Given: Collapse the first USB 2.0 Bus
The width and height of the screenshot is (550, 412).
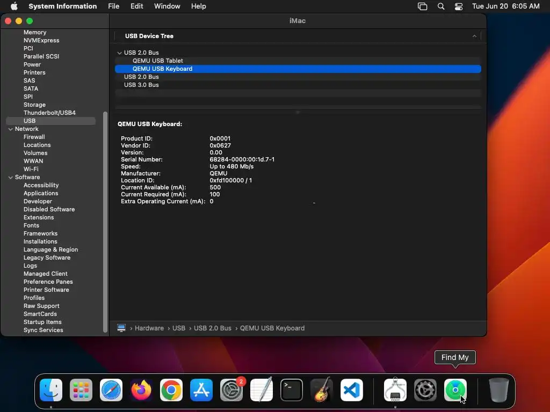Looking at the screenshot, I should click(120, 53).
